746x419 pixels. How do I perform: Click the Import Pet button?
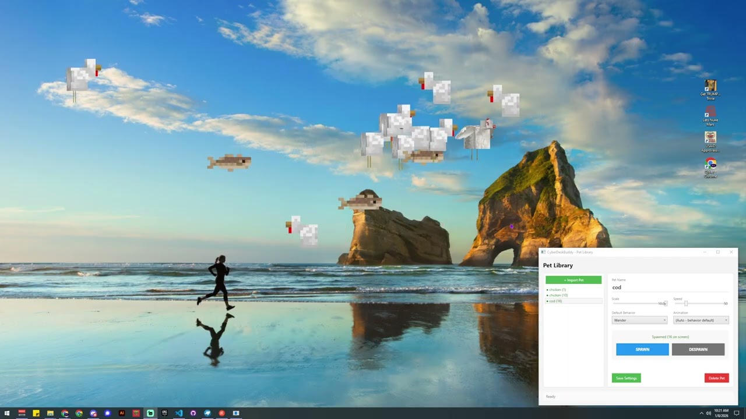tap(573, 280)
